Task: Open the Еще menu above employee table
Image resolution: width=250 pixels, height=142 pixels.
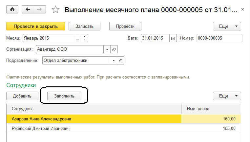Action: tap(227, 96)
